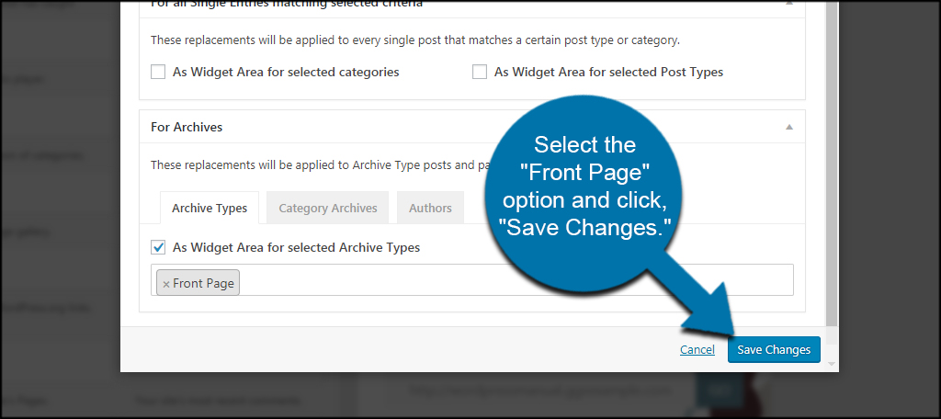Click the 'selected categories' label text
This screenshot has height=419, width=941.
(344, 72)
